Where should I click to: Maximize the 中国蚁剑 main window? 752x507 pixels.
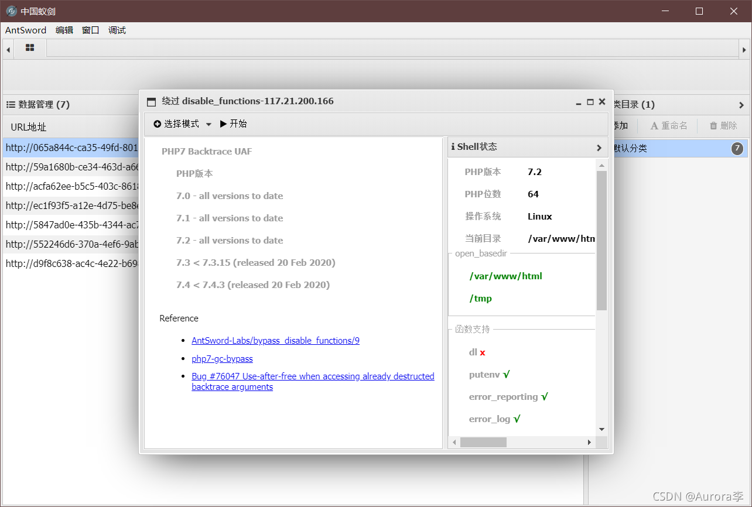(699, 11)
